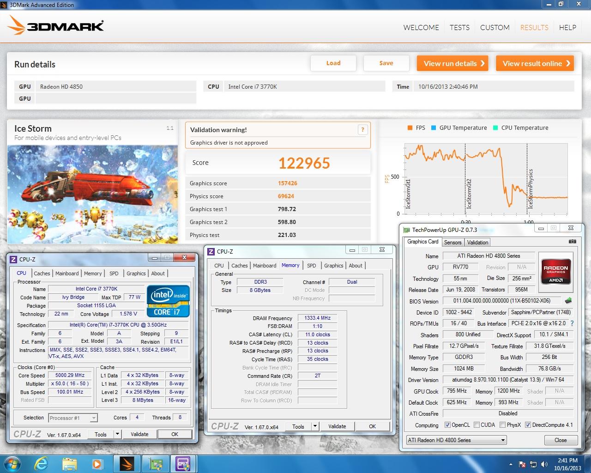Switch to GPU-Z via its taskbar icon
Image resolution: width=591 pixels, height=473 pixels.
(x=155, y=463)
